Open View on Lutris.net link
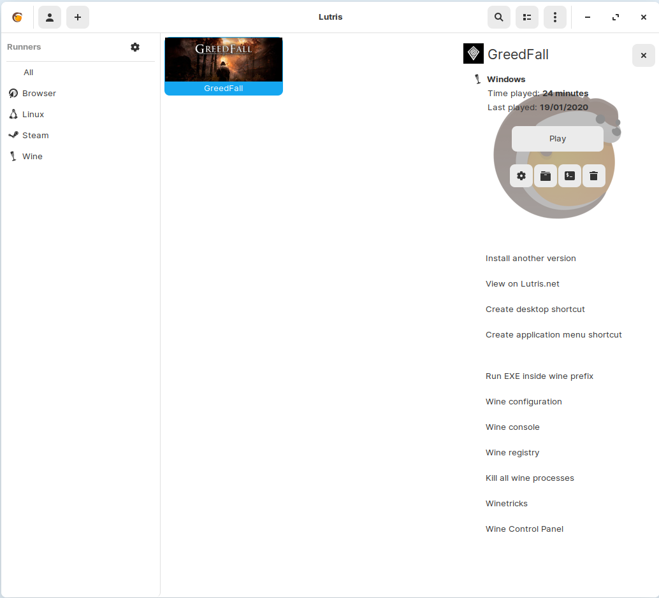659x598 pixels. [x=522, y=283]
